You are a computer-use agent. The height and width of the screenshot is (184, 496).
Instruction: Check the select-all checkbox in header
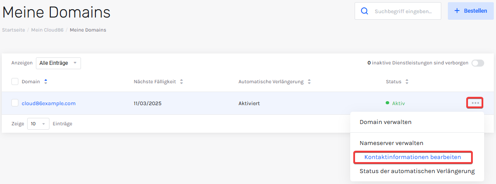15,82
